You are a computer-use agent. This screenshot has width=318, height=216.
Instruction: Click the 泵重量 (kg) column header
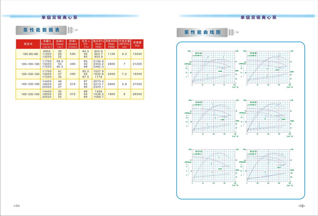[x=138, y=44]
